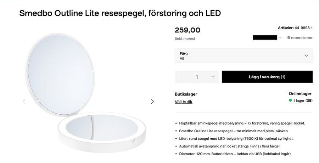
Task: Open the 16 recensioner reviews link
Action: [x=299, y=38]
